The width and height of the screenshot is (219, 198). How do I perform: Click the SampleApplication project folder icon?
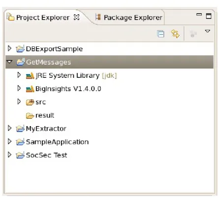(x=20, y=141)
